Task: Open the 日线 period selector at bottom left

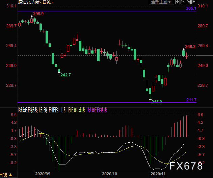Action: [6, 175]
